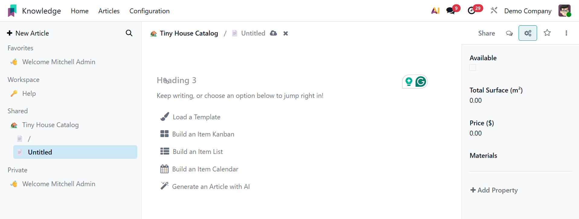Click Add Property button

(494, 190)
